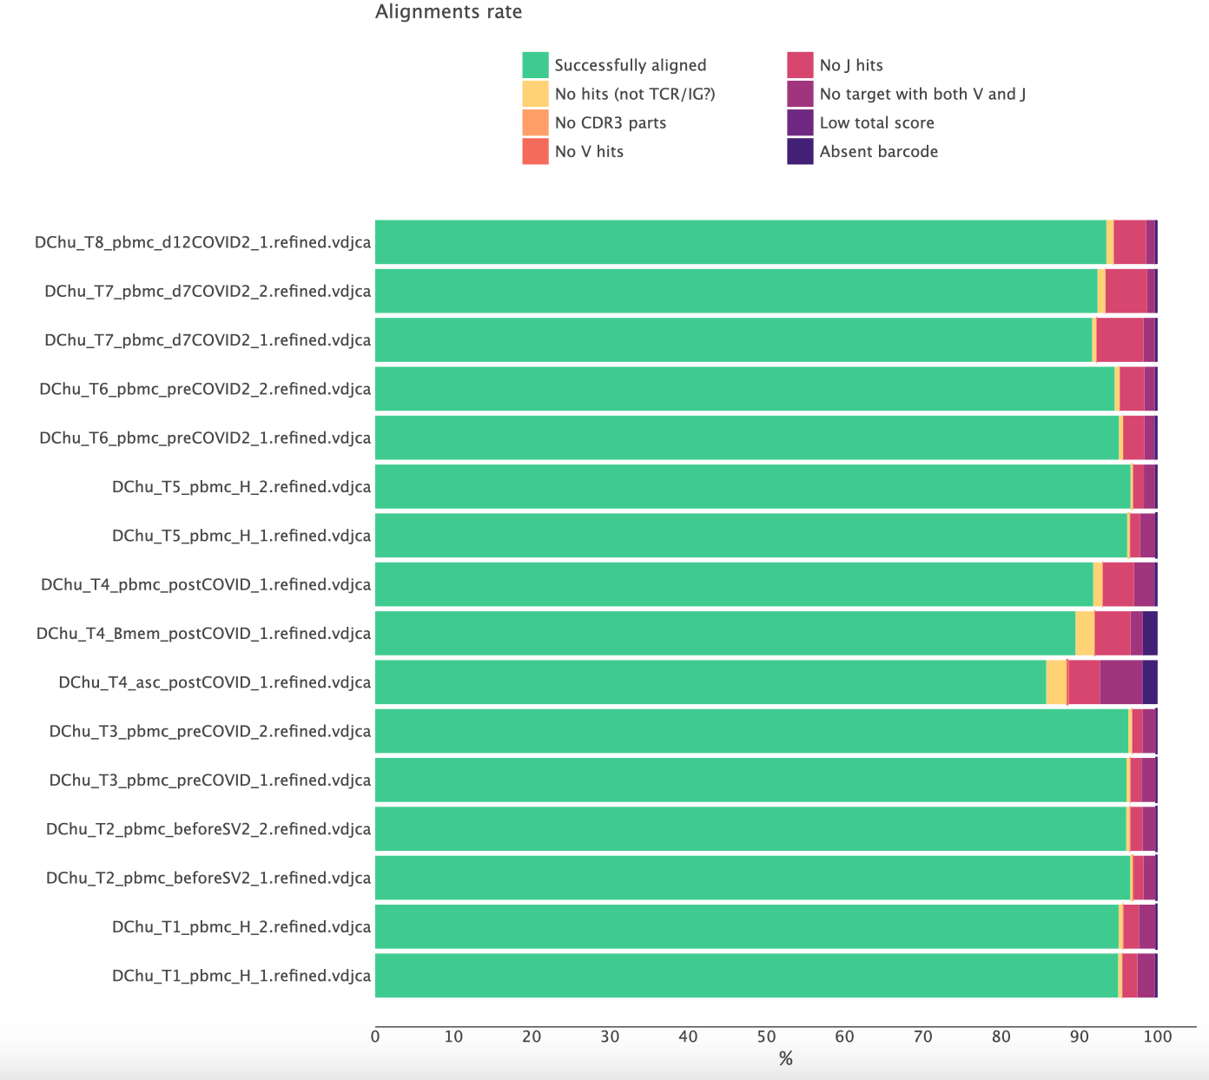This screenshot has height=1080, width=1209.
Task: Click the green bar for DChu_T5_pbmc_H_2
Action: (x=752, y=486)
